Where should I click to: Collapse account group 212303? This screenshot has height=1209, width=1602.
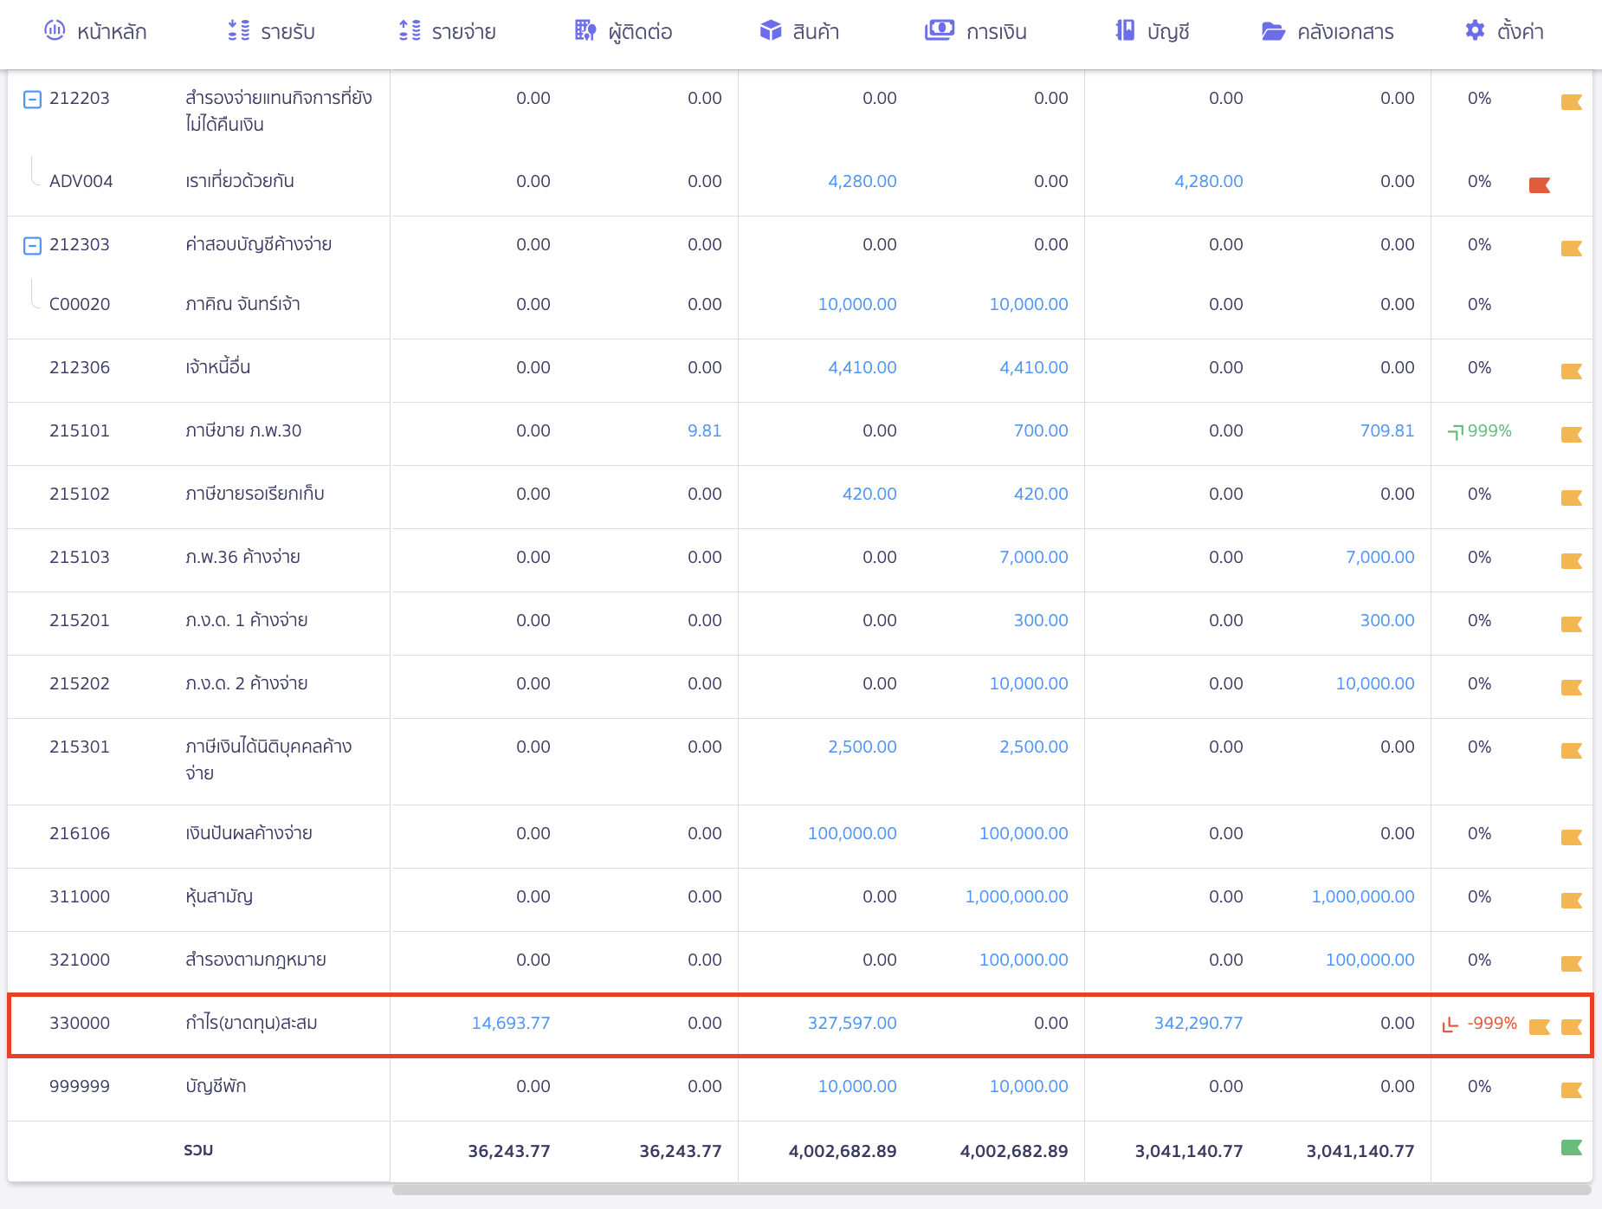[32, 246]
